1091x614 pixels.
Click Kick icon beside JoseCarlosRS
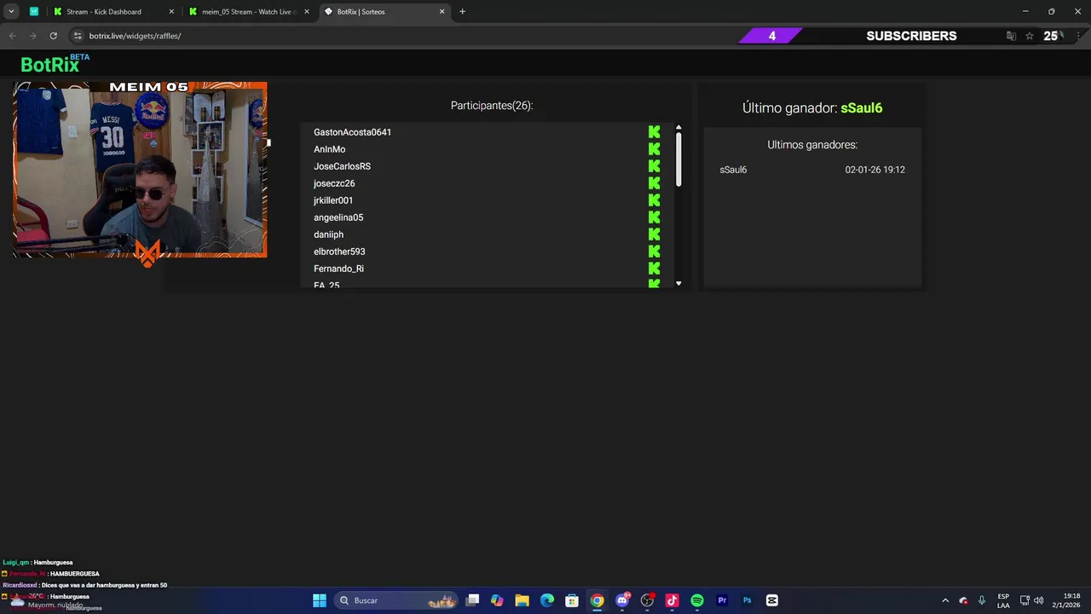pos(654,166)
